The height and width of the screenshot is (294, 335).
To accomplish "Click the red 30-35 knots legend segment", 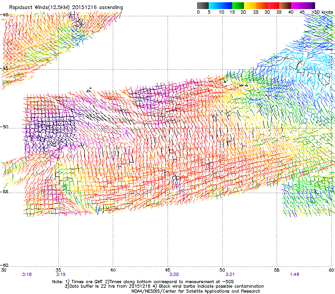I will pyautogui.click(x=273, y=5).
